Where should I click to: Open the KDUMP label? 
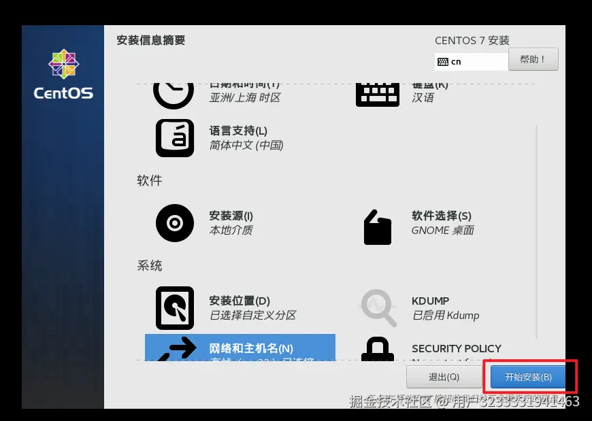click(x=431, y=301)
